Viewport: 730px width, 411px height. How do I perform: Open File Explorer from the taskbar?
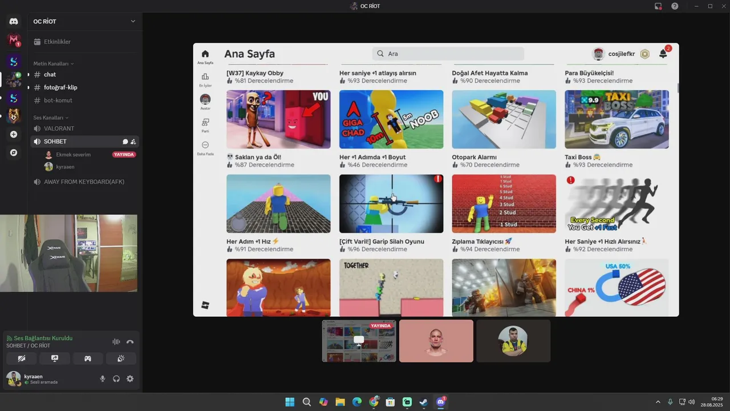point(340,402)
